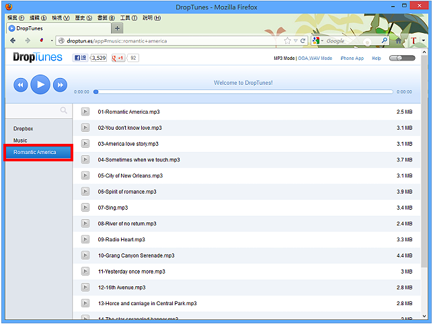Click the search magnifier in Google box

click(385, 40)
